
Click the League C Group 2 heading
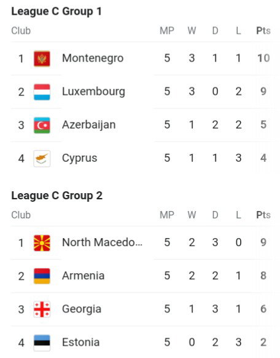[x=56, y=196]
